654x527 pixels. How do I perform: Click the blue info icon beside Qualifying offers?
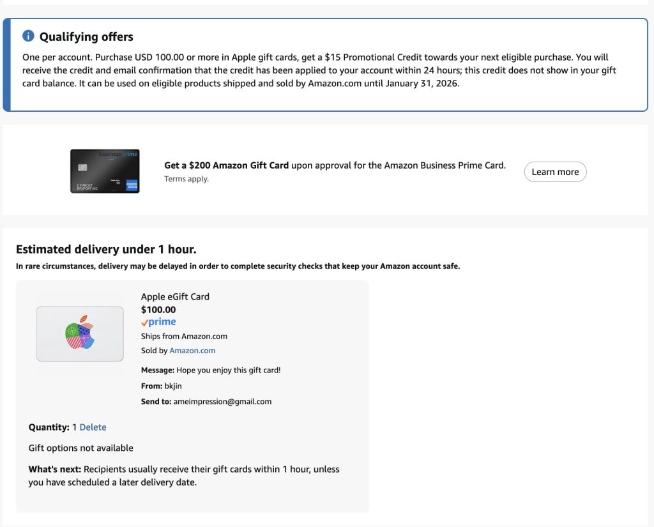tap(28, 36)
